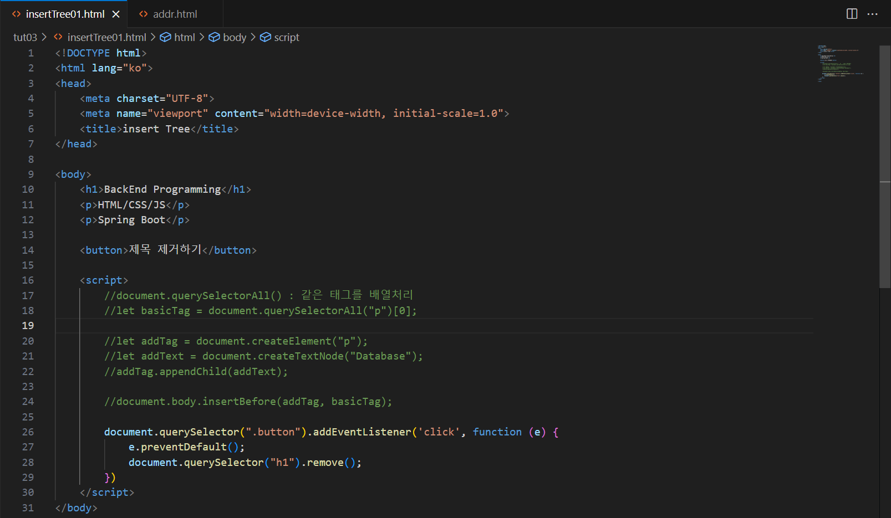Click the ".button" selector string
Viewport: 891px width, 518px height.
tap(273, 432)
